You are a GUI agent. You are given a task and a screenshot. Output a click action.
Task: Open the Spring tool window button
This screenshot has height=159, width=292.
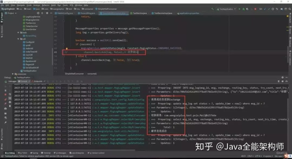[34, 153]
